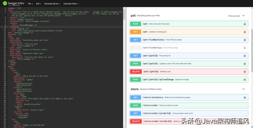The width and height of the screenshot is (253, 128).
Task: Open the File menu
Action: (x=30, y=4)
